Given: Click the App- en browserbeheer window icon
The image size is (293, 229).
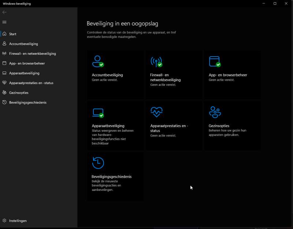Looking at the screenshot, I should pos(215,61).
